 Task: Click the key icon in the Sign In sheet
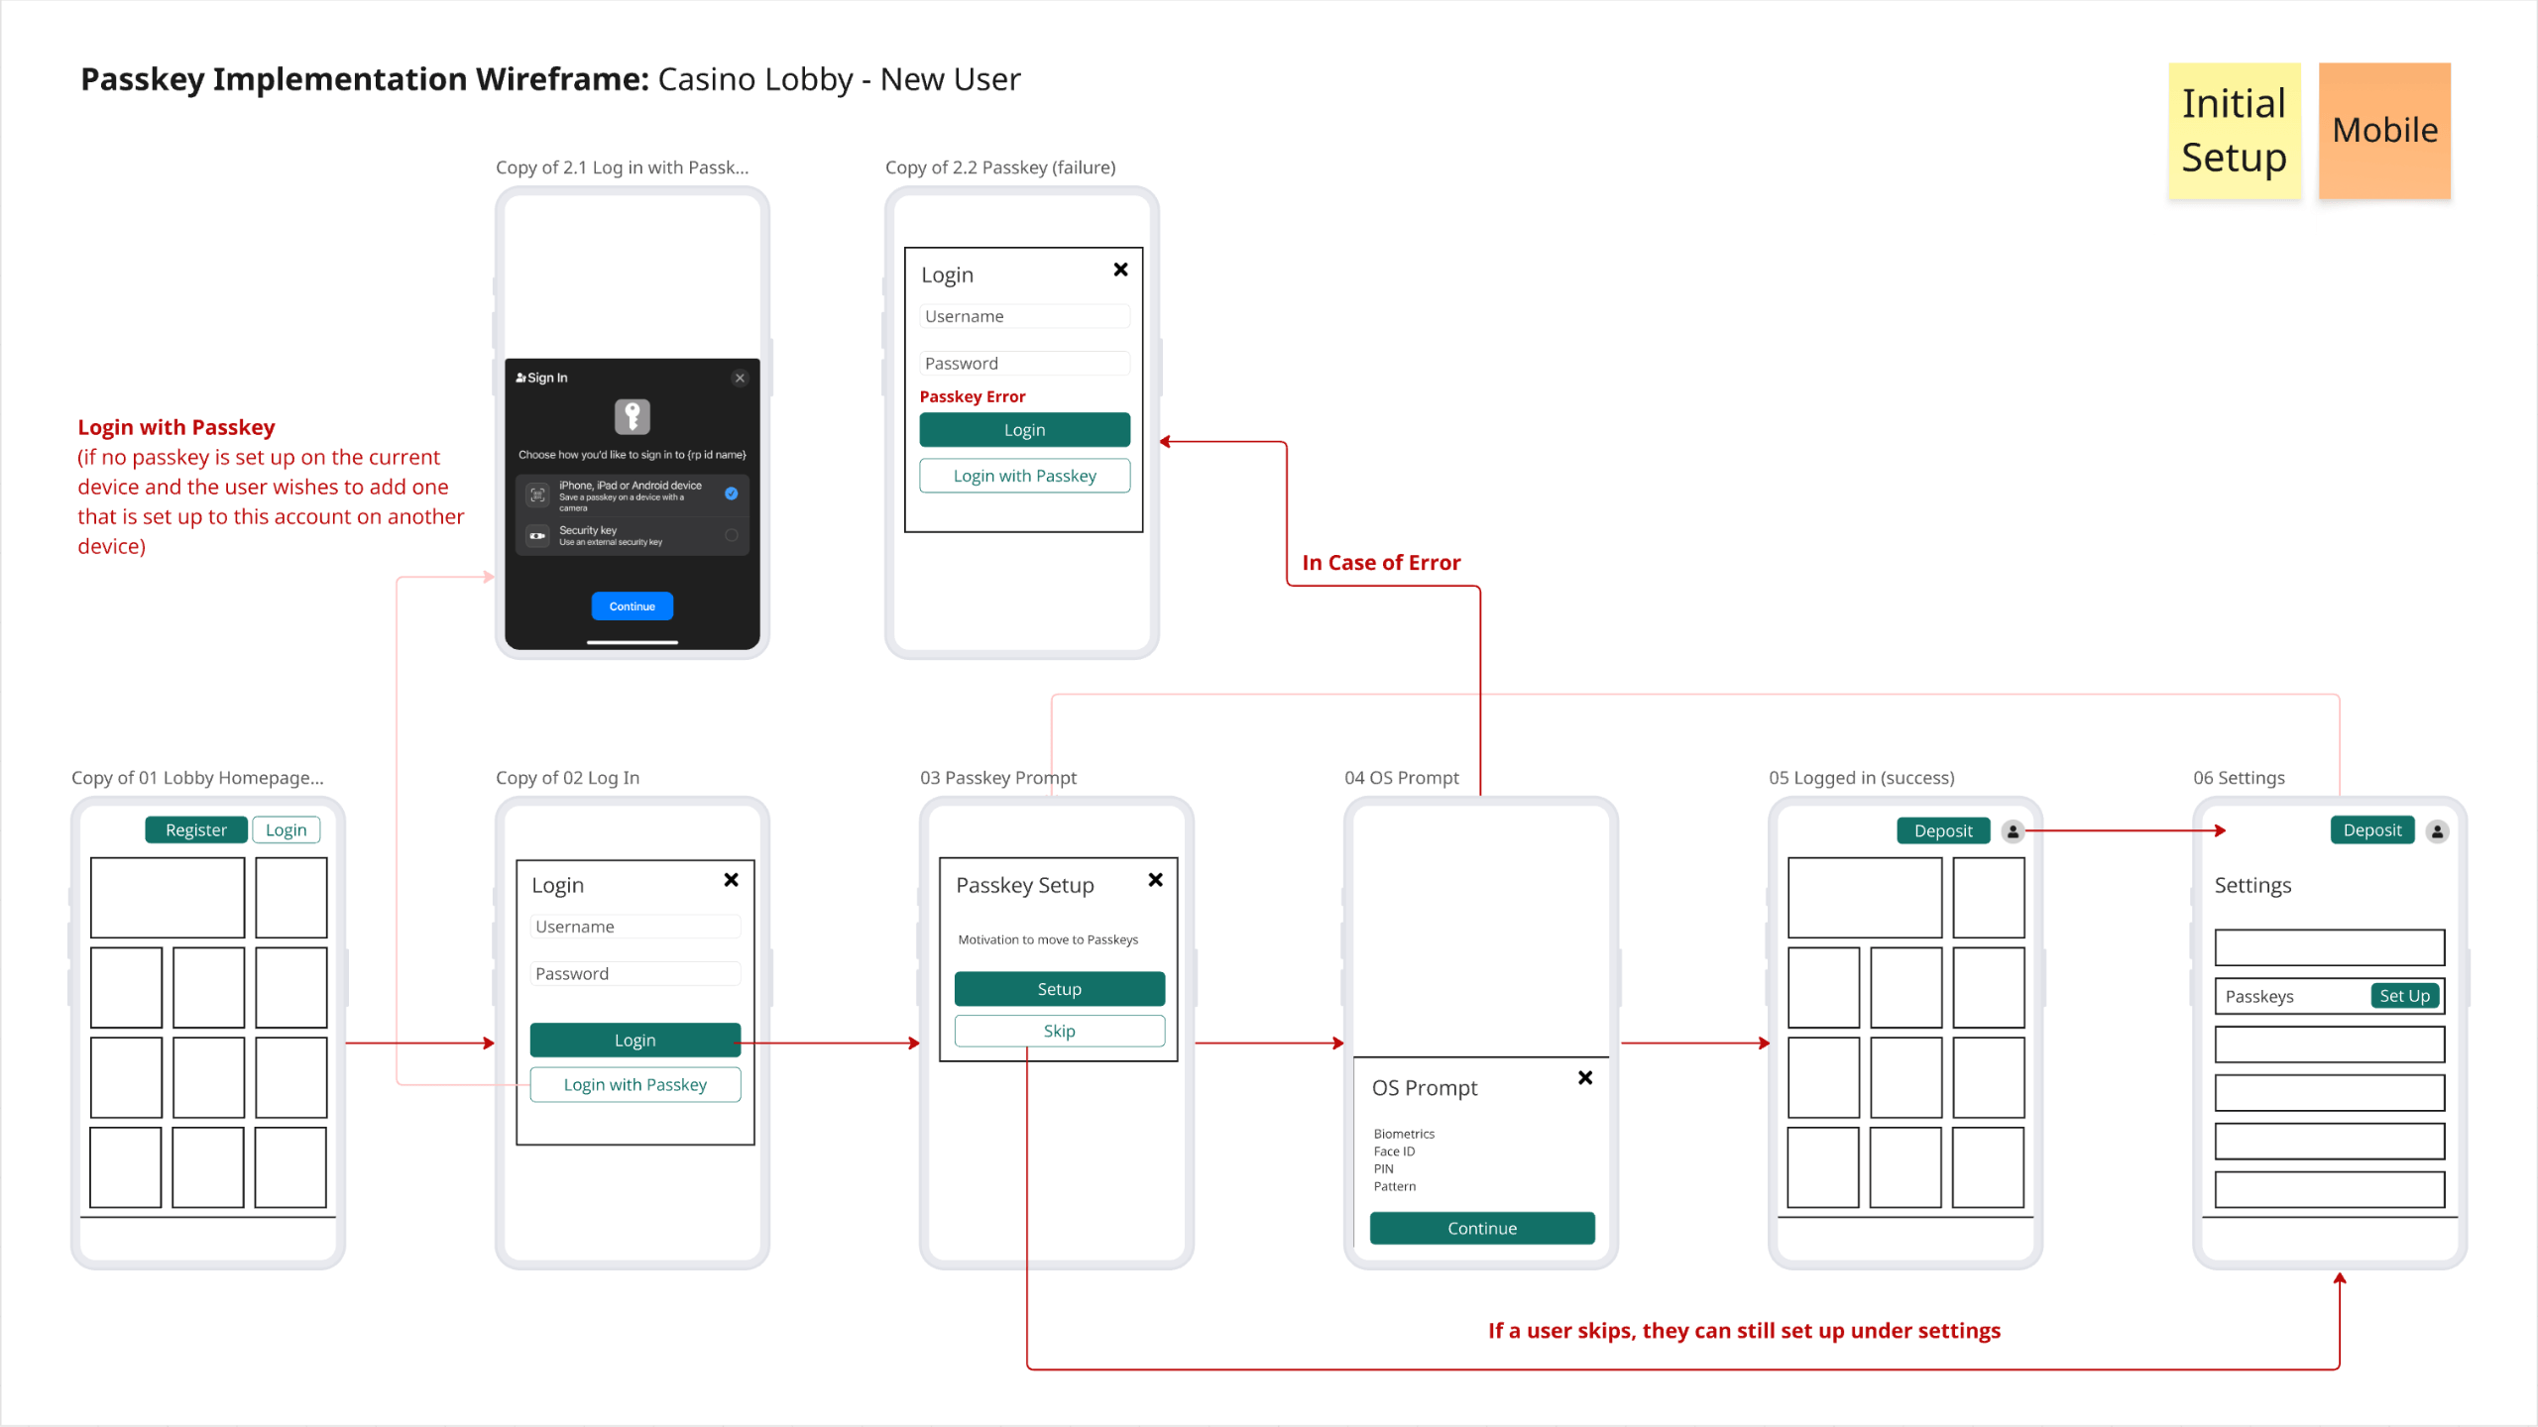coord(633,416)
